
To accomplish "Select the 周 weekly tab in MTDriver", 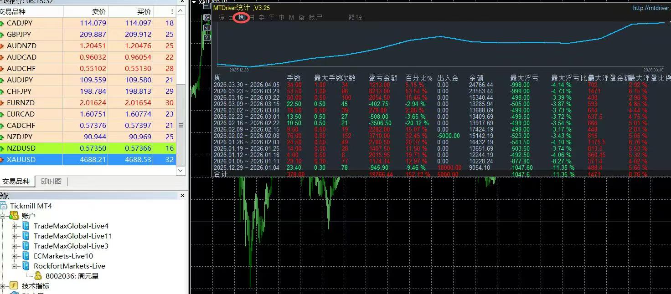I will pos(242,18).
